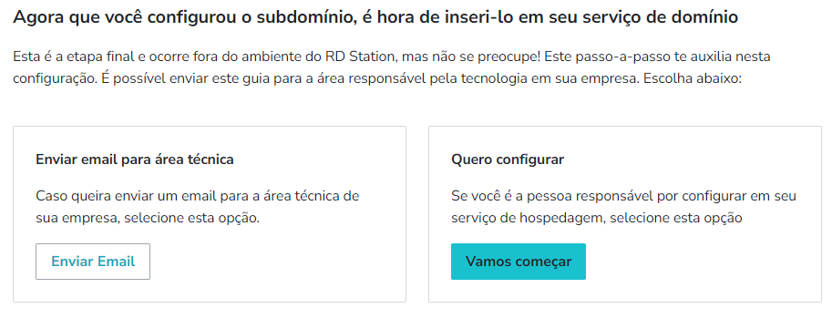Click the blank area right of Enviar Email button

(276, 262)
